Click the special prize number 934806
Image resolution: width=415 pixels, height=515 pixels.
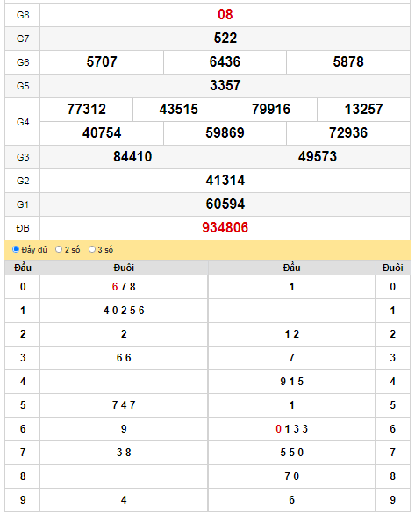click(225, 227)
